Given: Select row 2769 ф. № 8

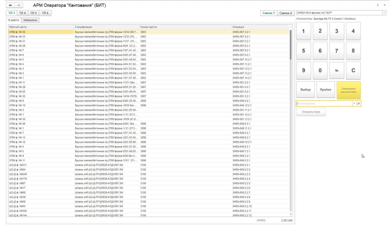Looking at the screenshot, I should tap(149, 101).
